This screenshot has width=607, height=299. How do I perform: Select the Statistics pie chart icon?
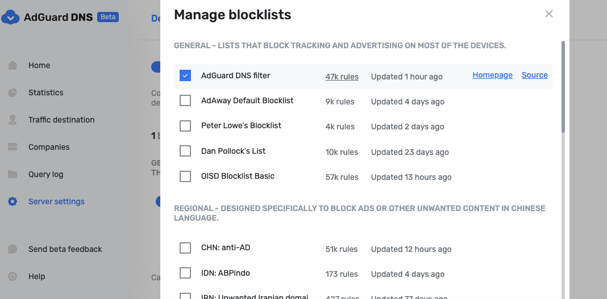[13, 92]
